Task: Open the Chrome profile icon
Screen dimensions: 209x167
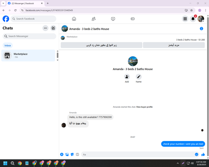Action: tap(199, 10)
